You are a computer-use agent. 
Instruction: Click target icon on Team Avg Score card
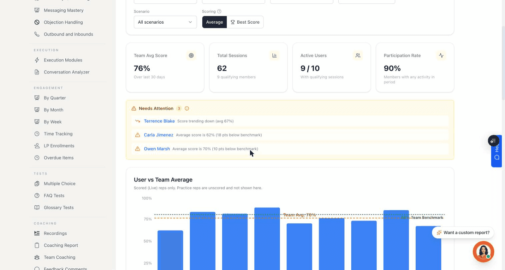coord(191,56)
